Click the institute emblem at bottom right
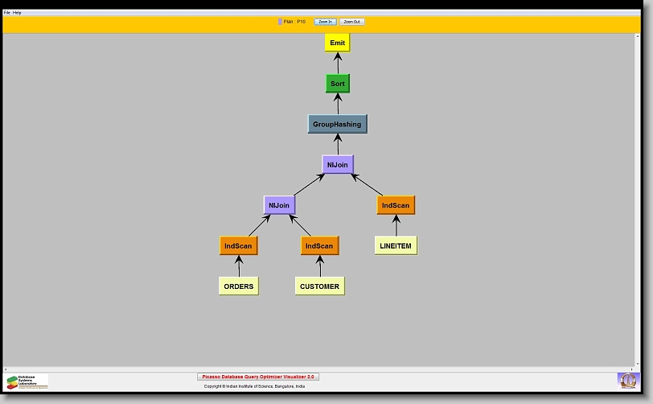This screenshot has height=404, width=653. tap(626, 381)
